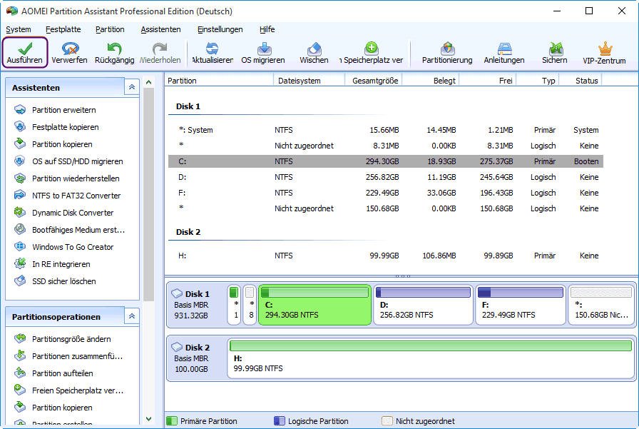Undo last operation with Rückgängig
Viewport: 639px width, 429px height.
click(x=115, y=53)
